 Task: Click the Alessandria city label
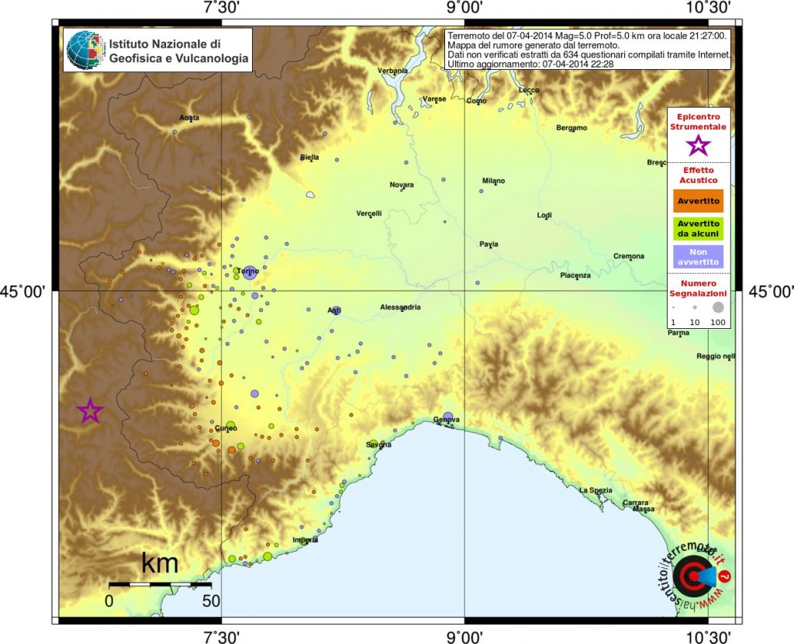[400, 307]
